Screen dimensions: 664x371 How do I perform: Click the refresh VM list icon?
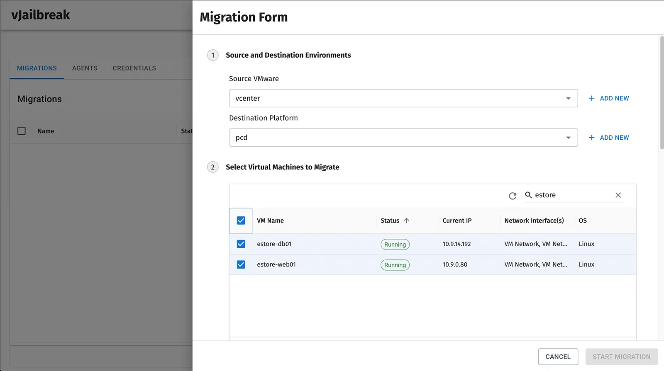click(513, 196)
